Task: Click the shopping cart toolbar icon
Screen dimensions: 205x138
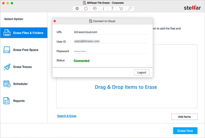Action: click(121, 9)
